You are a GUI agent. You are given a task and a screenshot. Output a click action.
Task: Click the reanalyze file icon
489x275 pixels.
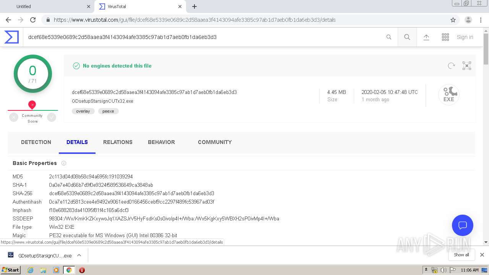point(452,66)
